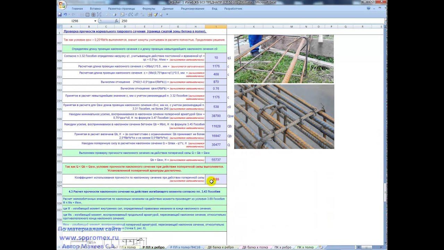Undo the last action
The height and width of the screenshot is (250, 444).
pyautogui.click(x=65, y=15)
